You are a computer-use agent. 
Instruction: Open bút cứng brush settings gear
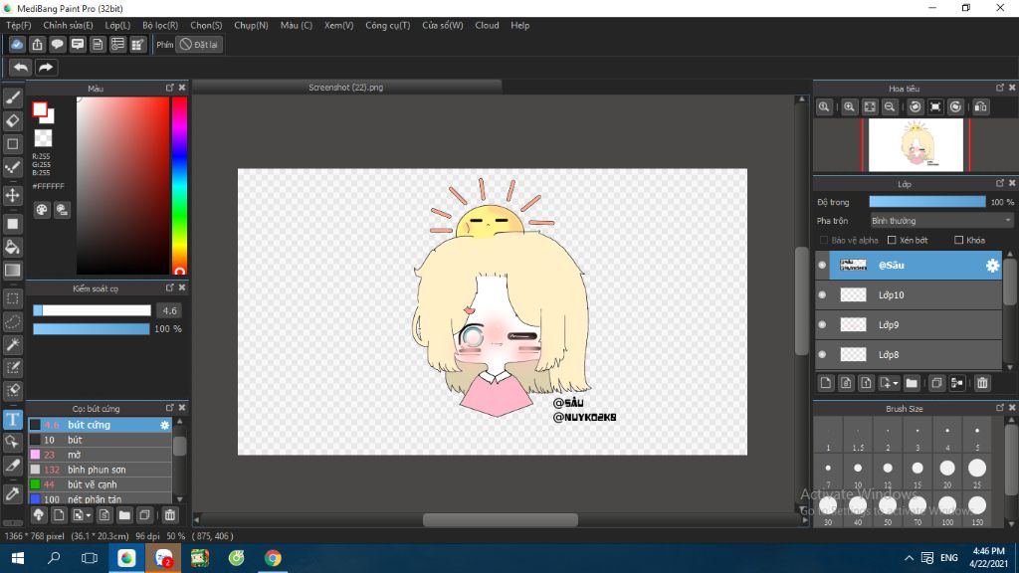tap(164, 425)
